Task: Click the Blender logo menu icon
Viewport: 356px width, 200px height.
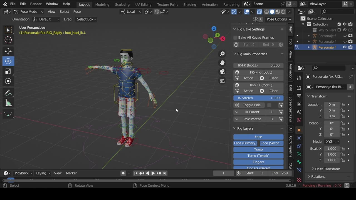Action: pos(5,4)
